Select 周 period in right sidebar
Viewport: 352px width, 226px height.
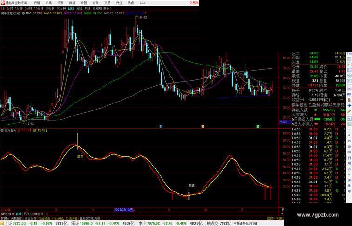349,163
